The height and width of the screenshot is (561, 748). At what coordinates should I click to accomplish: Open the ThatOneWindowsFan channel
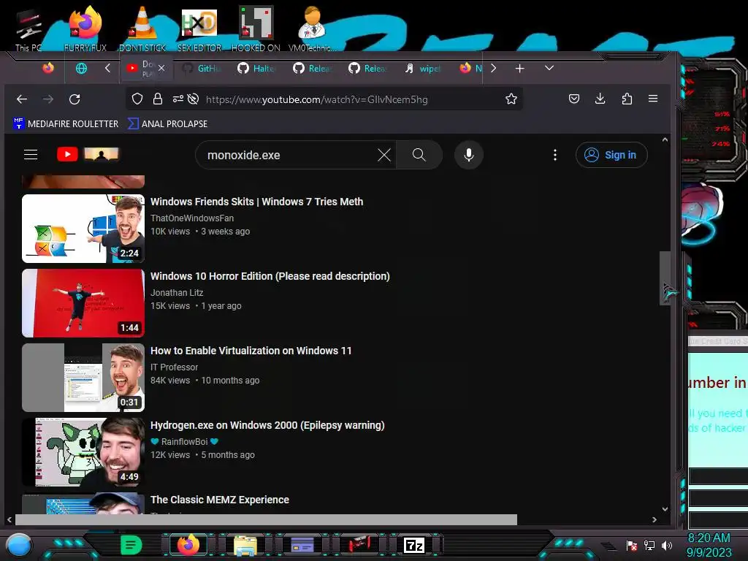tap(192, 218)
